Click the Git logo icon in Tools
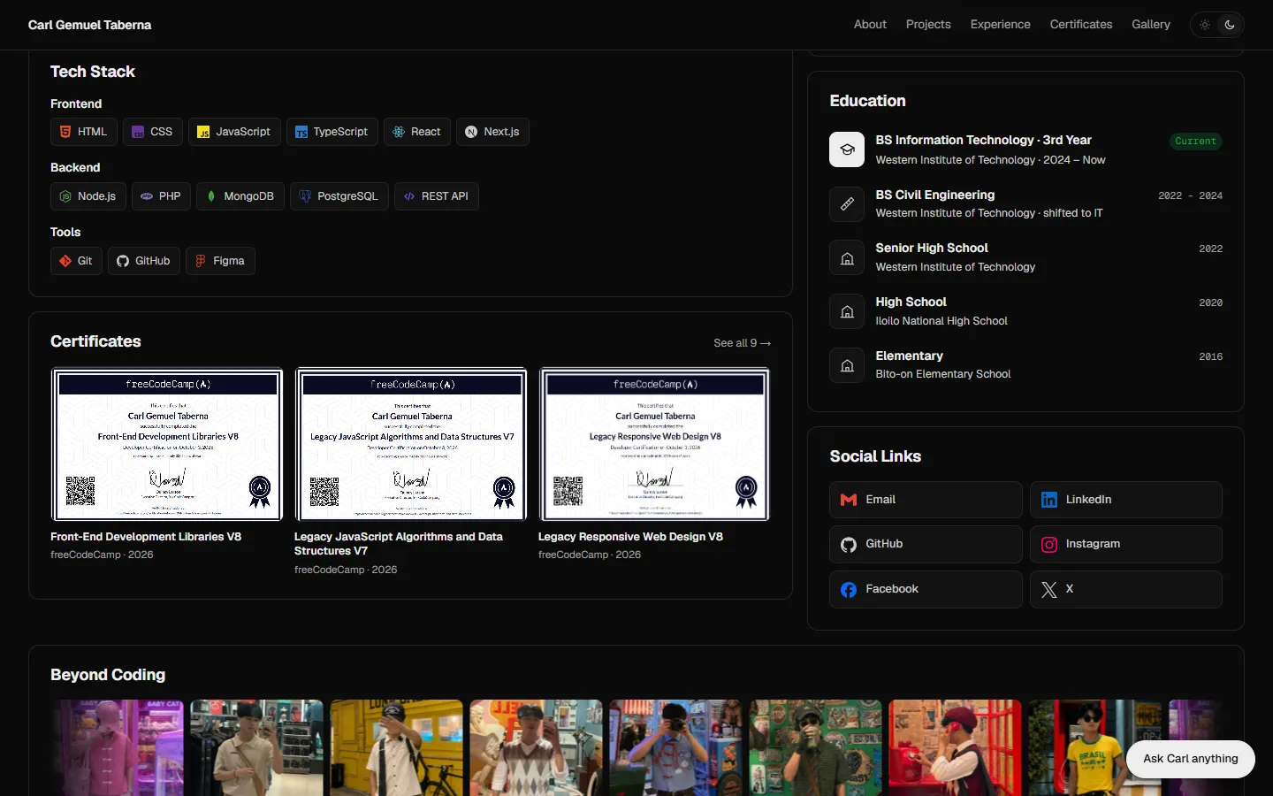This screenshot has height=796, width=1273. (65, 261)
